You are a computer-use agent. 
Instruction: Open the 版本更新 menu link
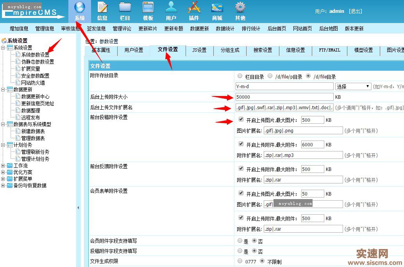pyautogui.click(x=354, y=28)
